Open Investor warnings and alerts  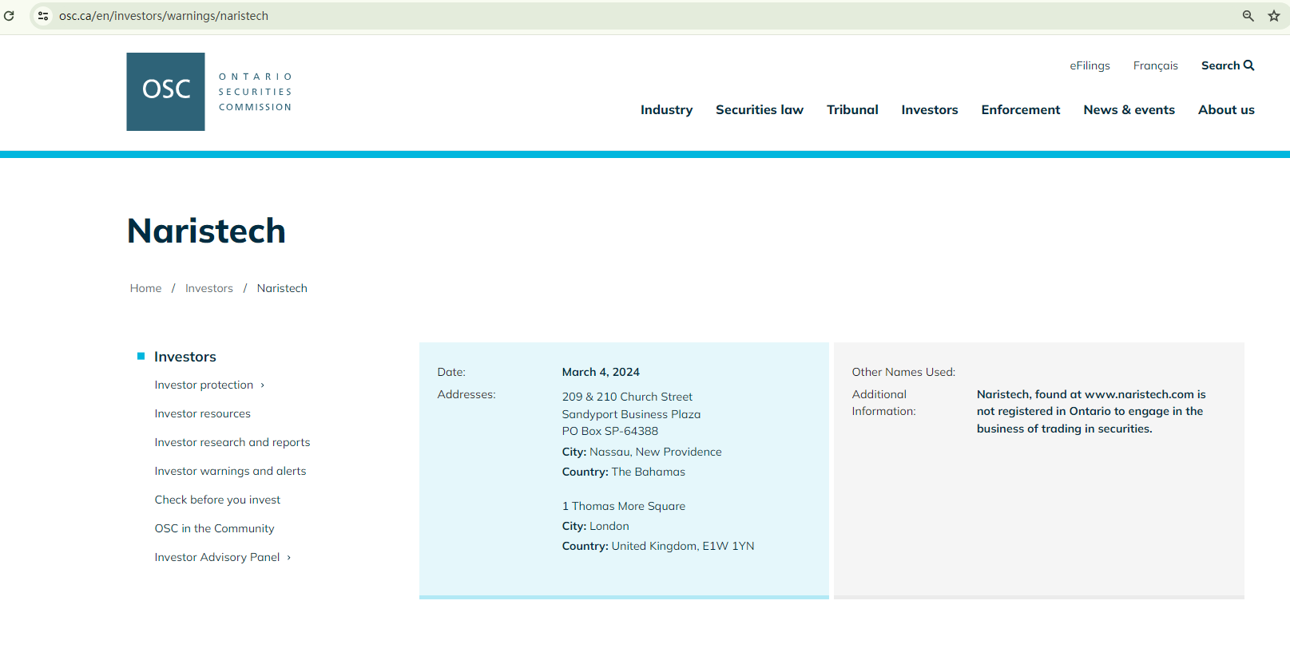[x=230, y=471]
